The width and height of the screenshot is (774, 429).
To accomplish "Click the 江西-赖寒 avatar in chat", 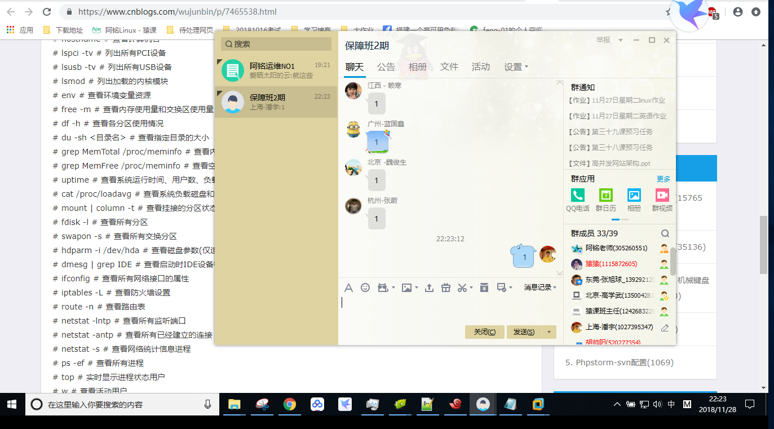I will point(353,91).
